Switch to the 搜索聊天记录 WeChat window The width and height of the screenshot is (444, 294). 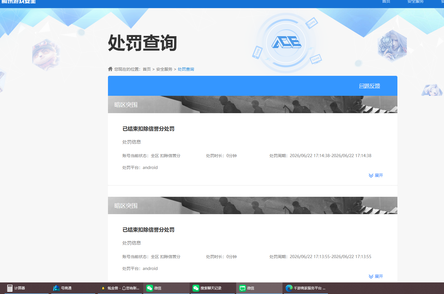(x=213, y=288)
